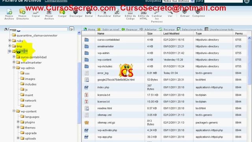Click the PHP icon for wp-activate.php
252x142 pixels.
pos(87,130)
